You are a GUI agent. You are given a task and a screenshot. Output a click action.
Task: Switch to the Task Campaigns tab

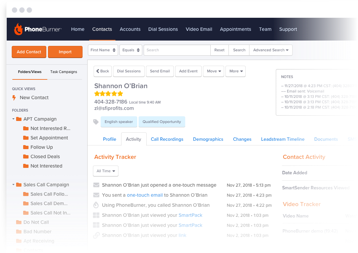(64, 72)
